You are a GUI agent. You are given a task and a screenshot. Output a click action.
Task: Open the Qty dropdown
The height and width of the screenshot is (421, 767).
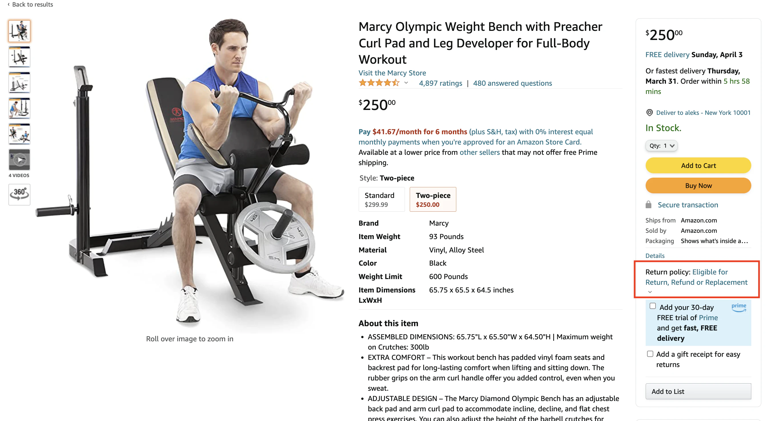click(x=661, y=146)
